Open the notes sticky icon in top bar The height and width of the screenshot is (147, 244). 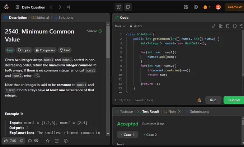click(128, 7)
